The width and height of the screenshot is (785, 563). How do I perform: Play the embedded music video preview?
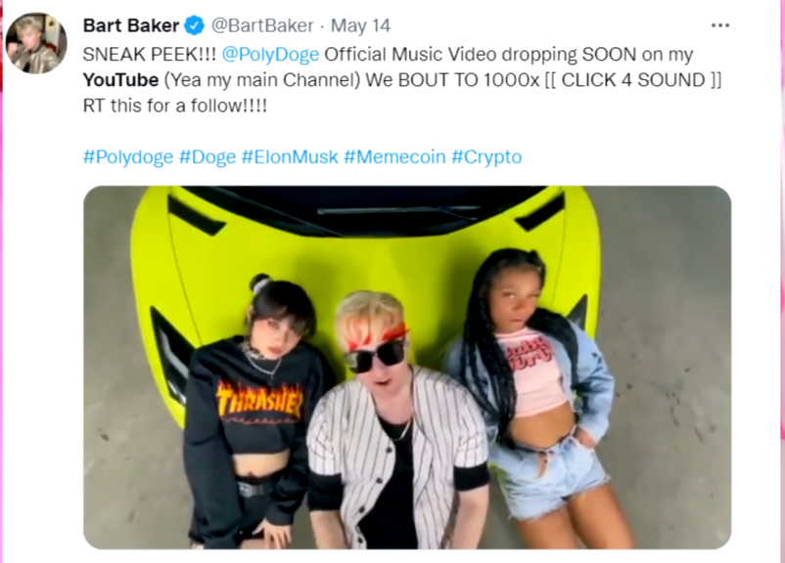407,368
